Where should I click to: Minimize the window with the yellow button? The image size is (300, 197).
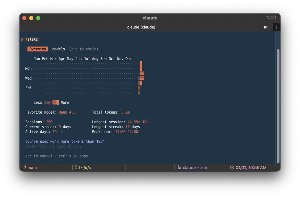31,18
